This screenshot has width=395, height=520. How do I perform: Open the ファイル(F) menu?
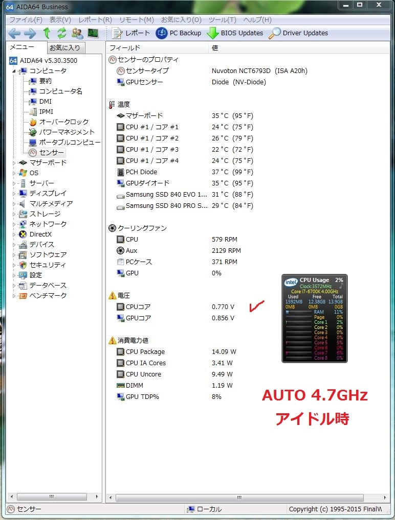(x=26, y=20)
